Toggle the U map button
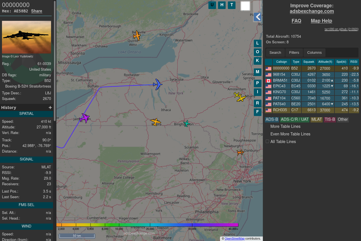361x241 pixels. click(212, 5)
